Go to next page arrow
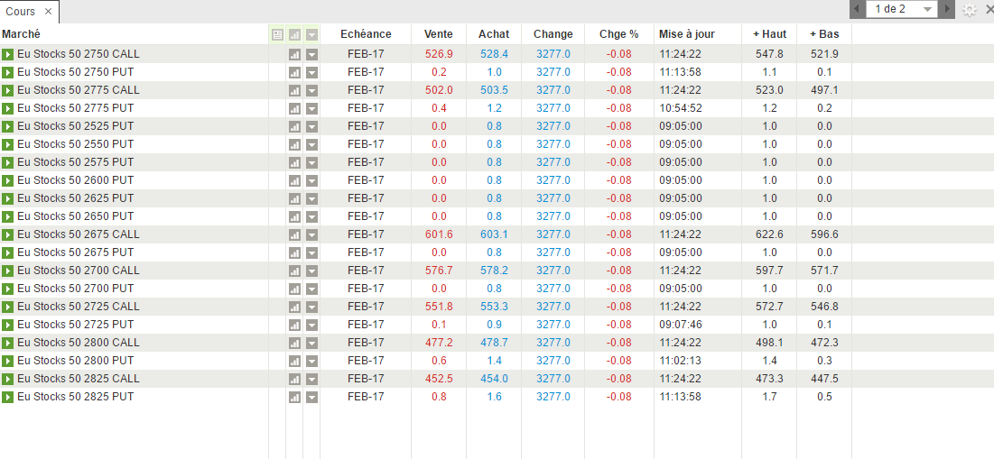 [x=946, y=9]
